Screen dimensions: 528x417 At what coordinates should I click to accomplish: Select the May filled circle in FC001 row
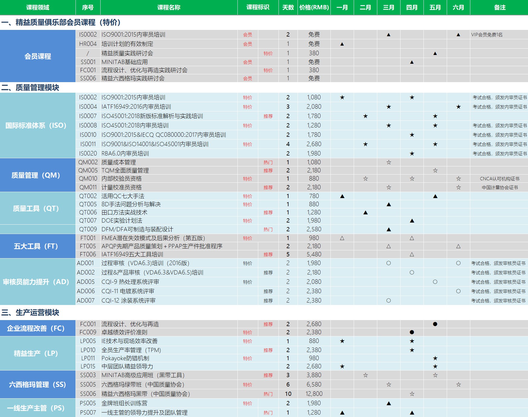point(435,324)
